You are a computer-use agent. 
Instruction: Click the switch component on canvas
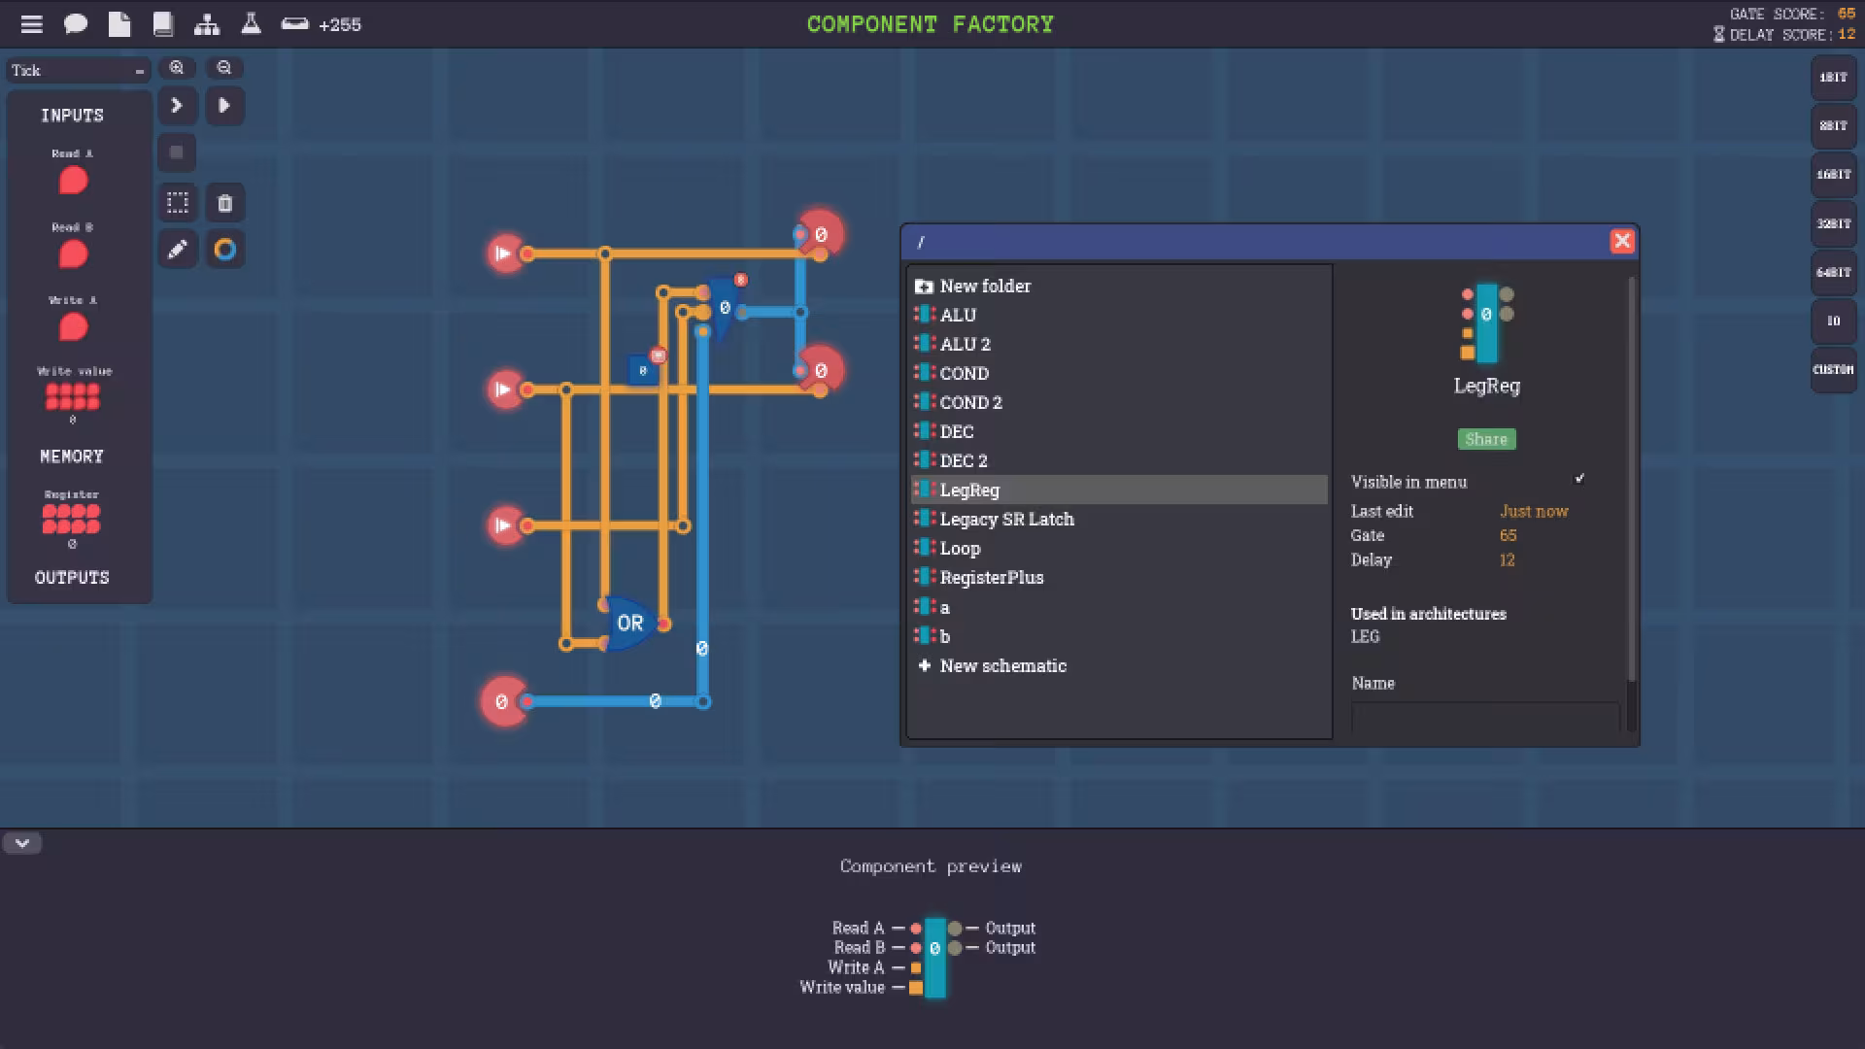pyautogui.click(x=724, y=309)
